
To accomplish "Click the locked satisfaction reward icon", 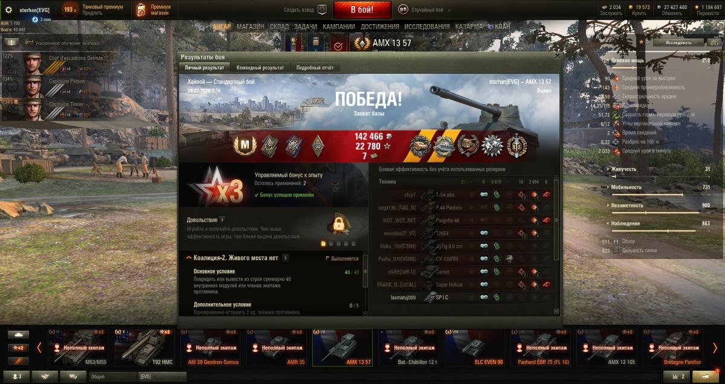I will point(340,225).
